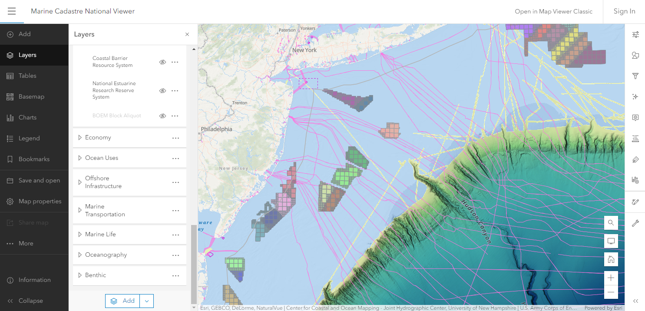Expand the Marine Transportation group
The image size is (645, 311).
pyautogui.click(x=79, y=210)
